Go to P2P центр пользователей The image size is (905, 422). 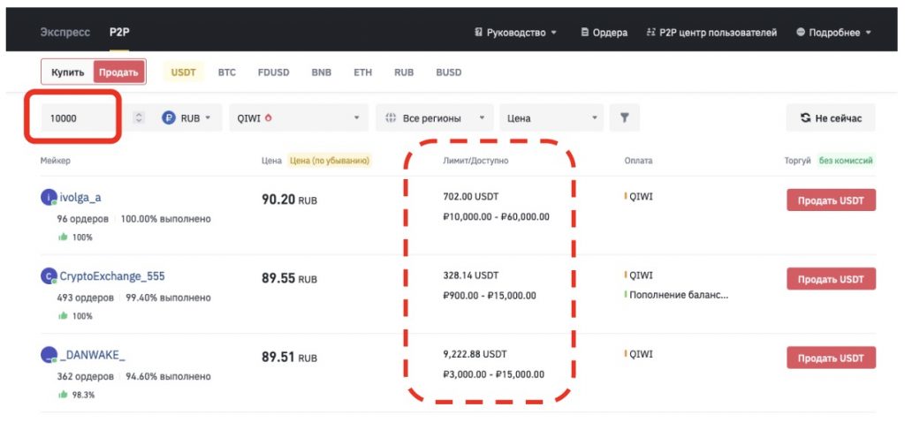pos(712,33)
